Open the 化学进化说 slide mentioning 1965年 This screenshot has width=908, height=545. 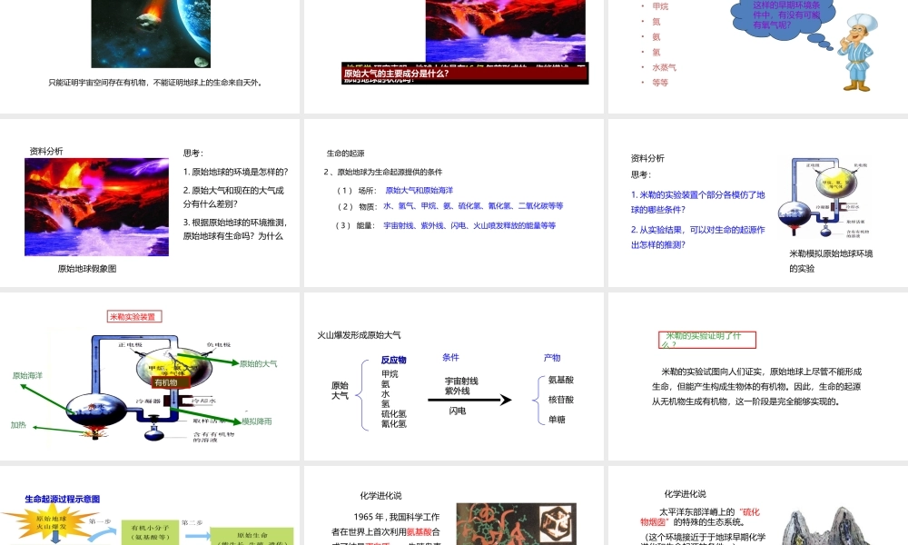(x=453, y=506)
